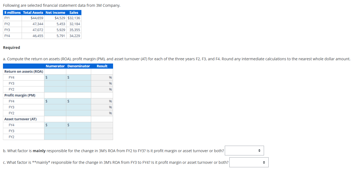Open the answer dropdown for question b
The width and height of the screenshot is (353, 170).
tap(244, 151)
